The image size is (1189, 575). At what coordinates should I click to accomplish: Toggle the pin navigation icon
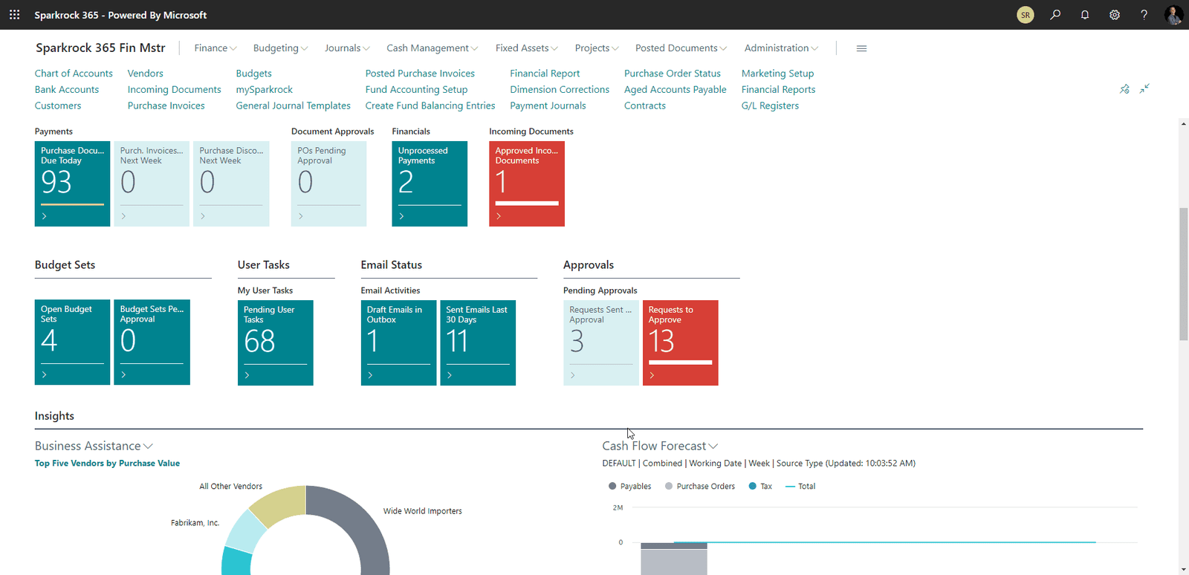1124,89
